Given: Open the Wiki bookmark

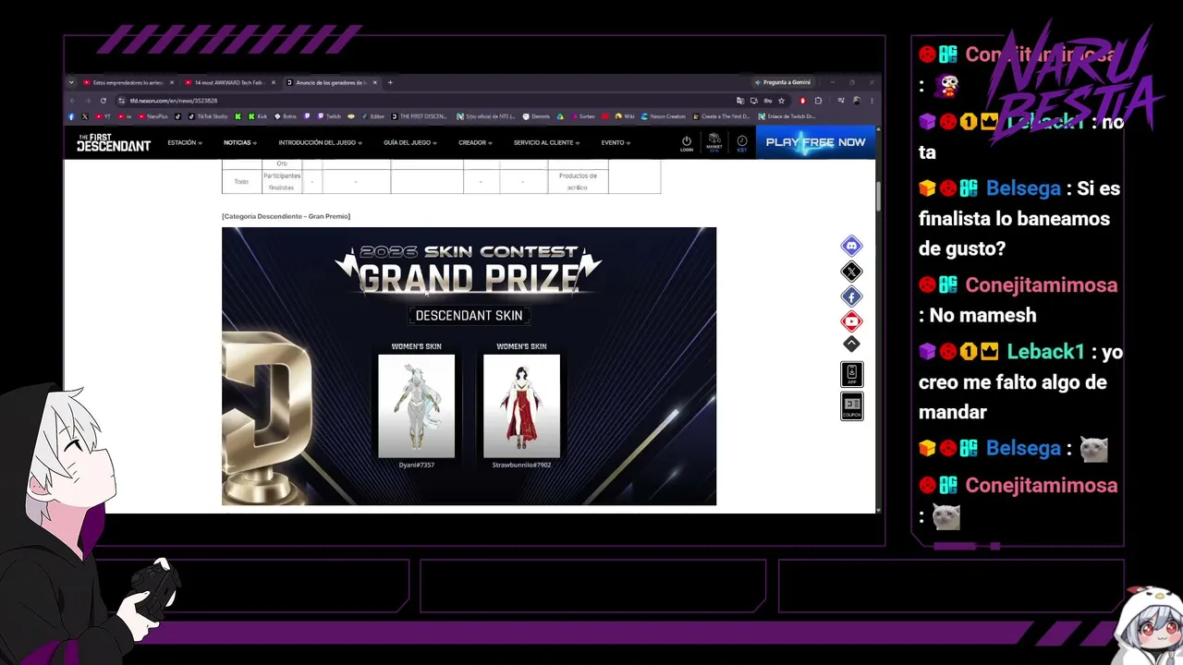Looking at the screenshot, I should tap(624, 116).
